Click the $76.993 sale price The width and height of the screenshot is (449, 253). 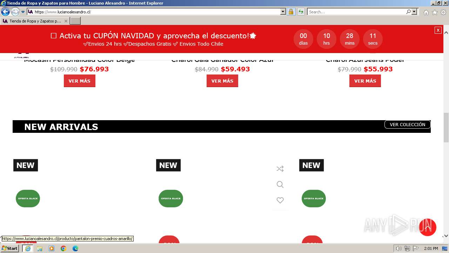click(x=94, y=69)
